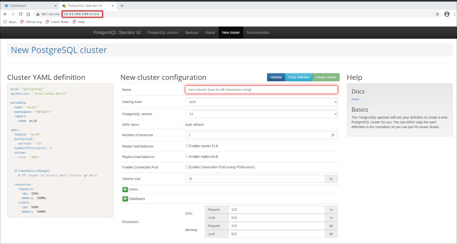The image size is (457, 244).
Task: Close the Dashboard tab
Action: pyautogui.click(x=55, y=6)
